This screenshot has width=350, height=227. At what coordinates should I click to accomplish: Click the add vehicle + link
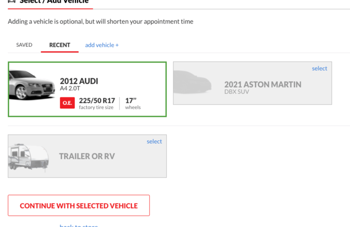(102, 45)
